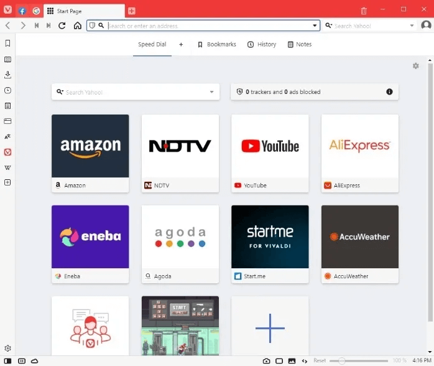Select the Start Page tab
The width and height of the screenshot is (434, 366).
(84, 11)
